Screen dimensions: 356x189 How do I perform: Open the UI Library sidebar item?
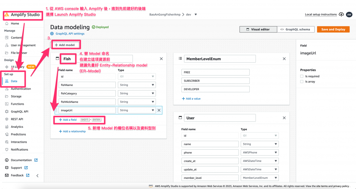click(x=18, y=66)
